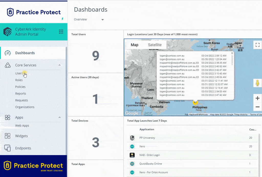Click the pin sidebar icon
This screenshot has height=177, width=262.
click(x=62, y=19)
